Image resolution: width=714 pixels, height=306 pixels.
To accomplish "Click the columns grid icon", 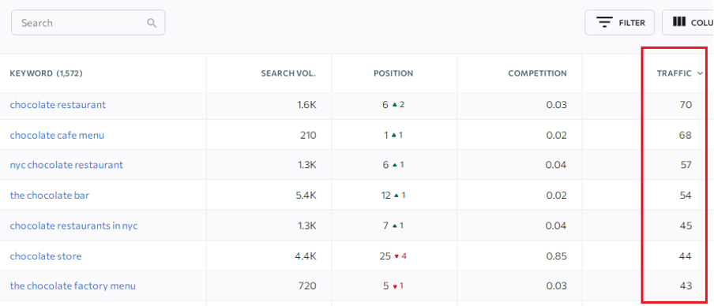I will [x=679, y=22].
